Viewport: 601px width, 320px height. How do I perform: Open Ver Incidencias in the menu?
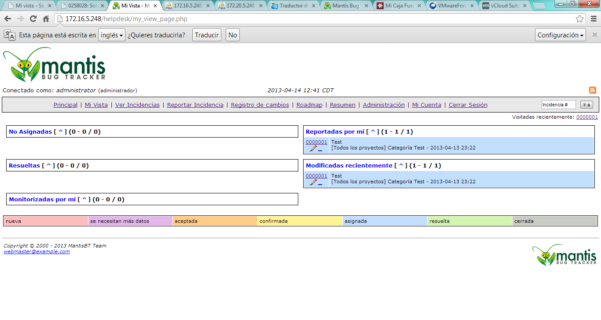137,105
